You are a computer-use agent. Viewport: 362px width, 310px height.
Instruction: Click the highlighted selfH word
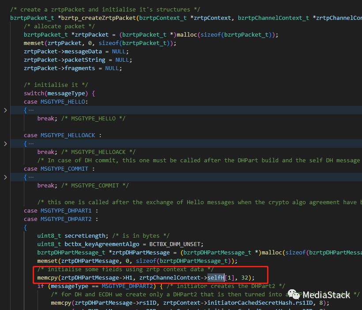215,278
